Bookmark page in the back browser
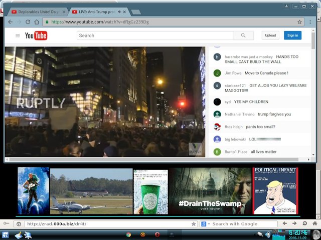Screen dimensions: 321x240 (194, 224)
